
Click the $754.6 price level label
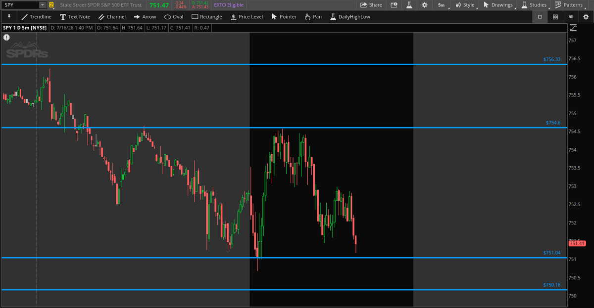[x=553, y=122]
